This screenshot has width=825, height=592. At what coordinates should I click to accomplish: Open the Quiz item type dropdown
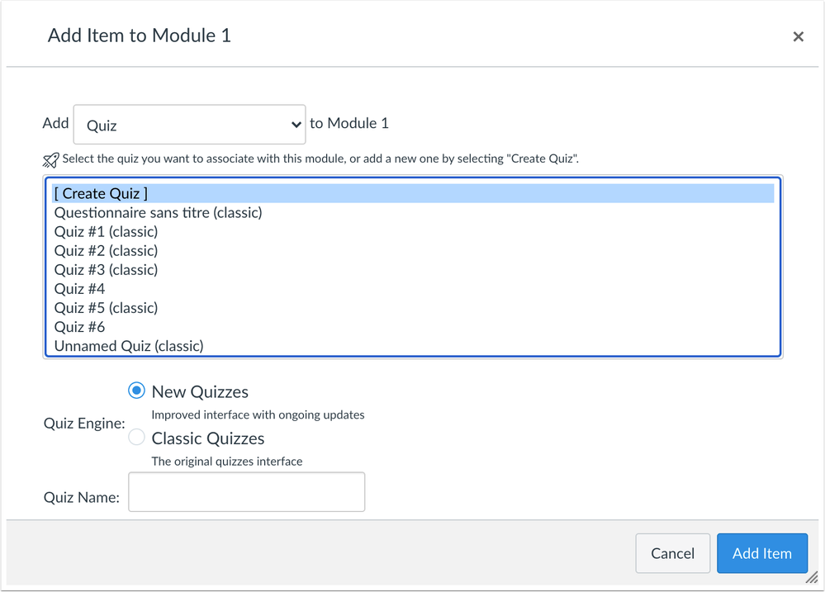coord(189,124)
